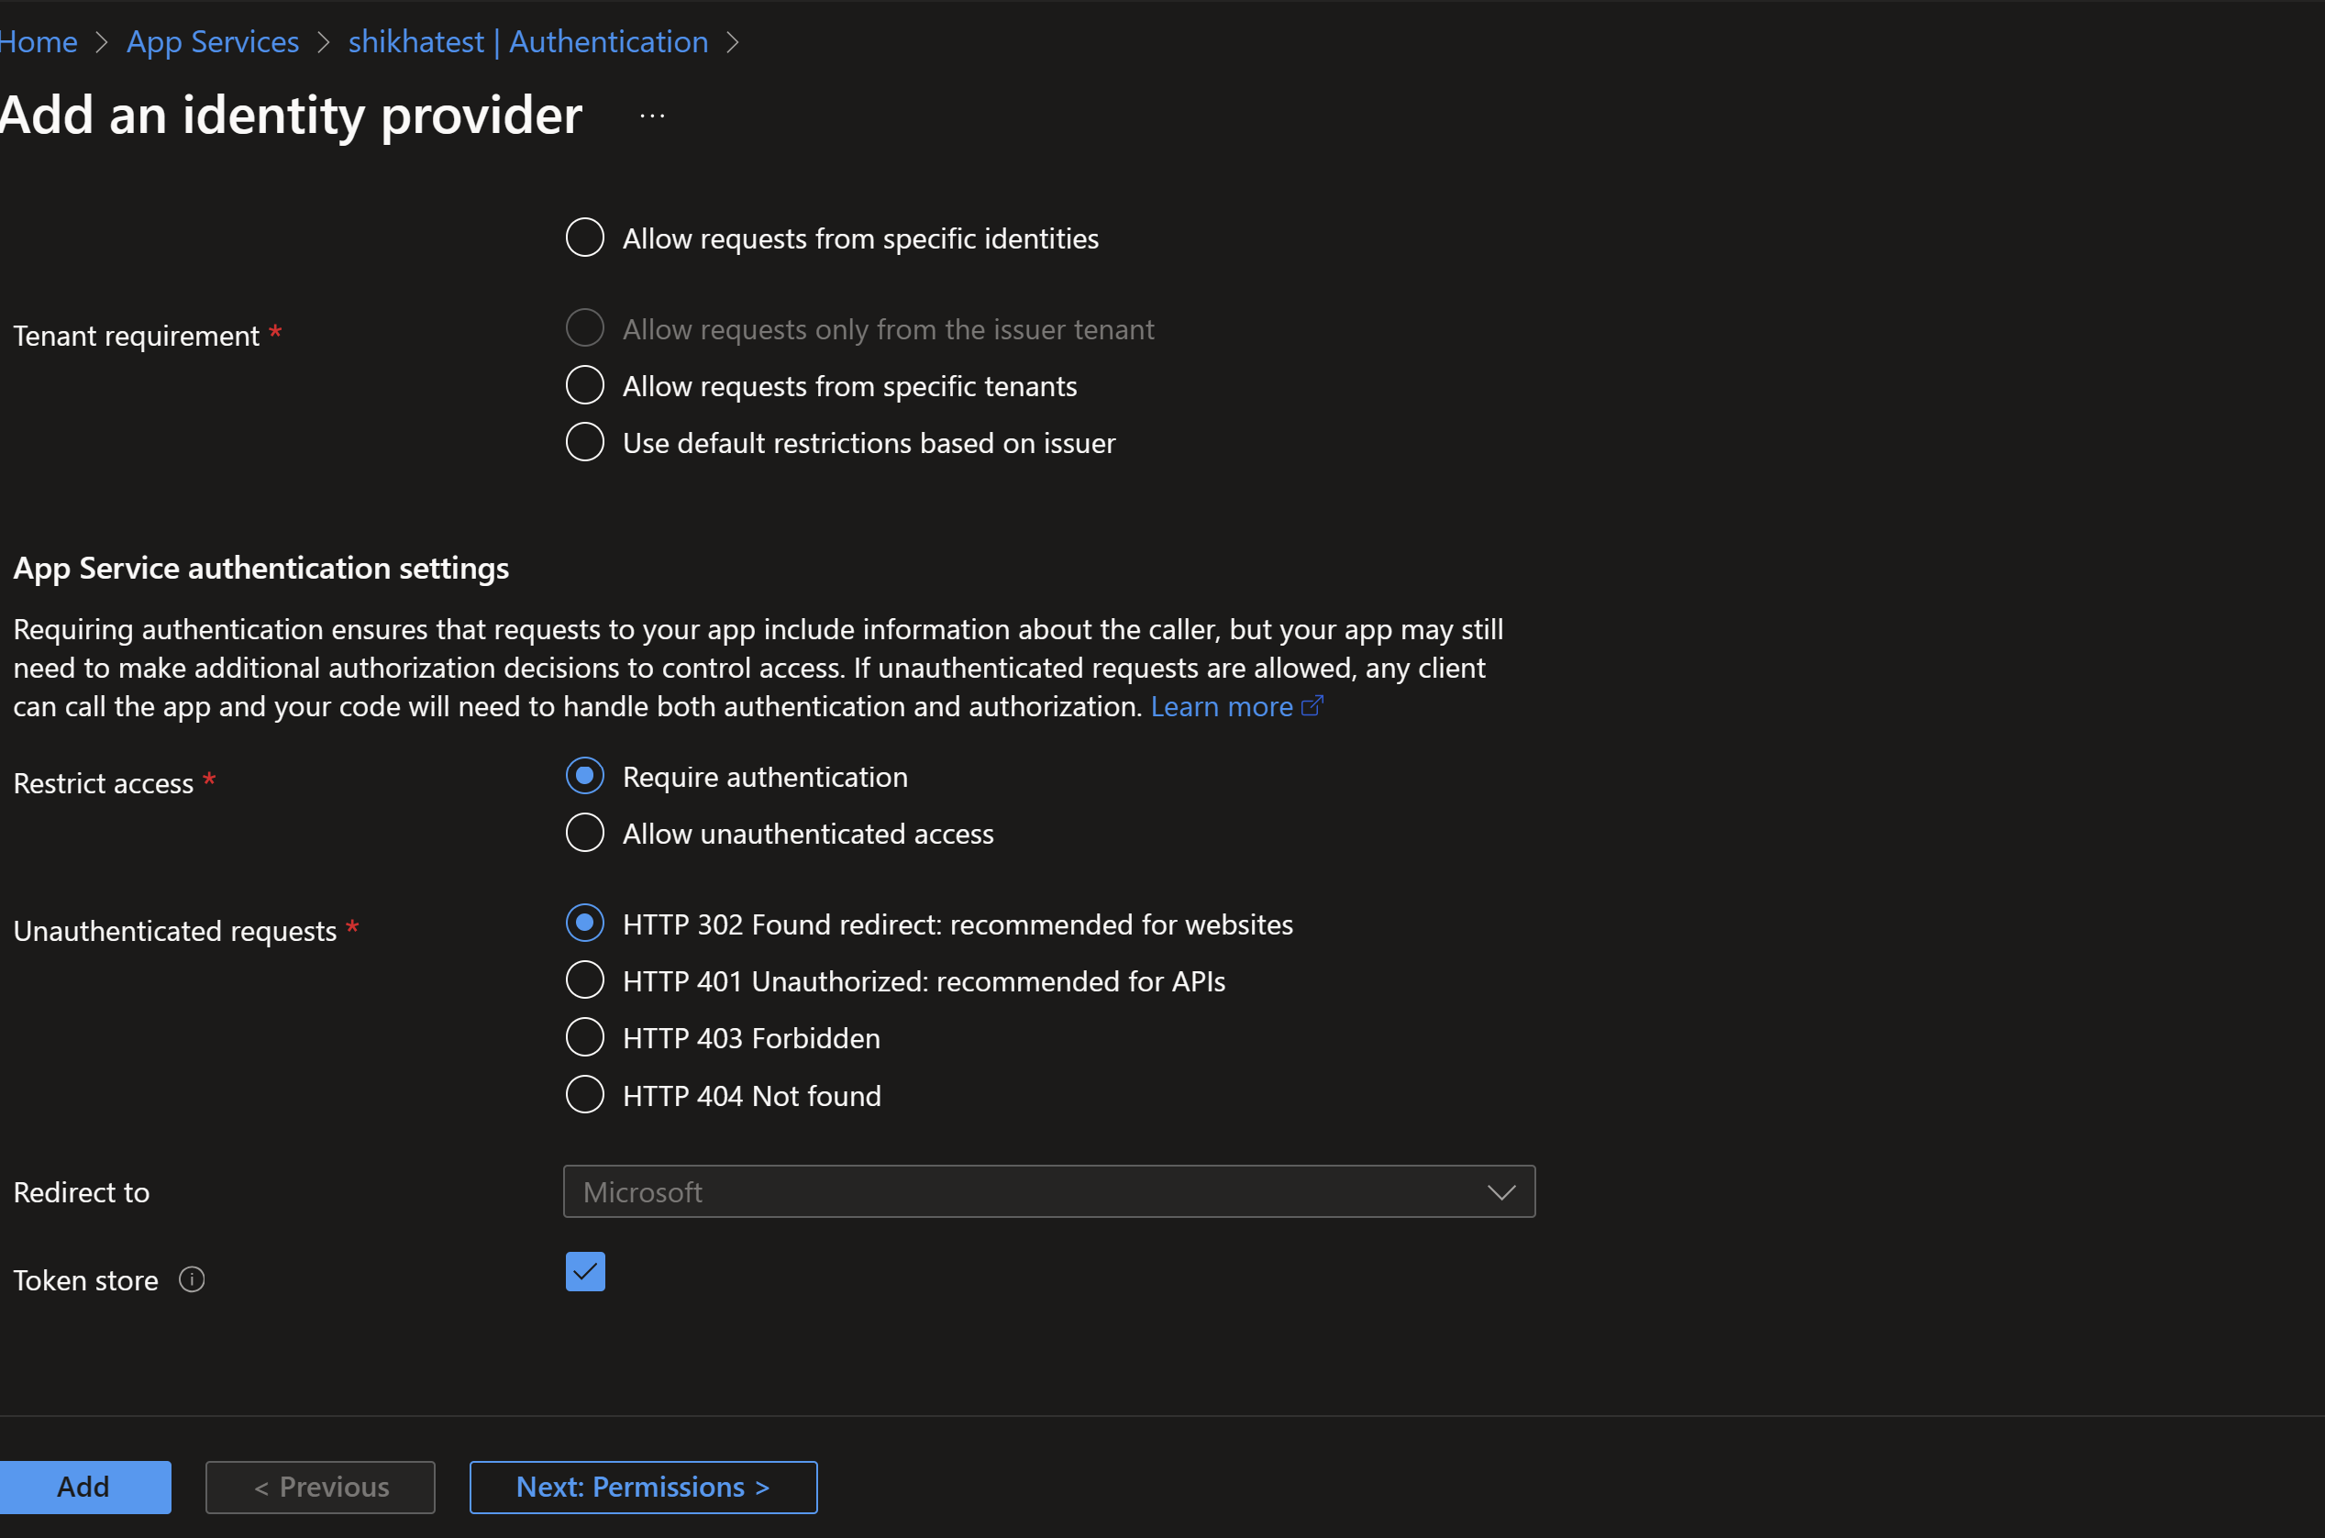This screenshot has height=1538, width=2325.
Task: Open the more options ellipsis menu
Action: pyautogui.click(x=650, y=114)
